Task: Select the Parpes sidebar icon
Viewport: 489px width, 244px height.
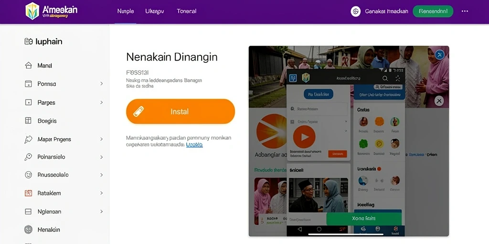Action: 28,102
